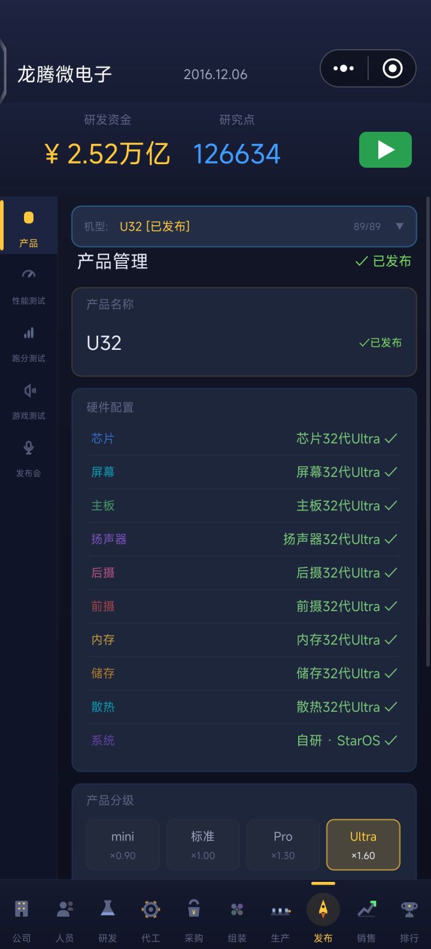
Task: Open the 芯片 hardware selection row
Action: tap(244, 439)
